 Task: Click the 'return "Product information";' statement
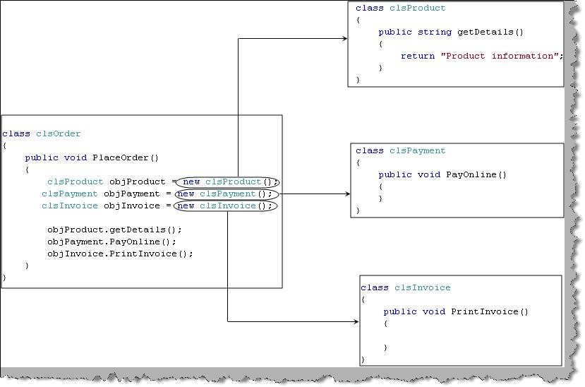(x=482, y=56)
